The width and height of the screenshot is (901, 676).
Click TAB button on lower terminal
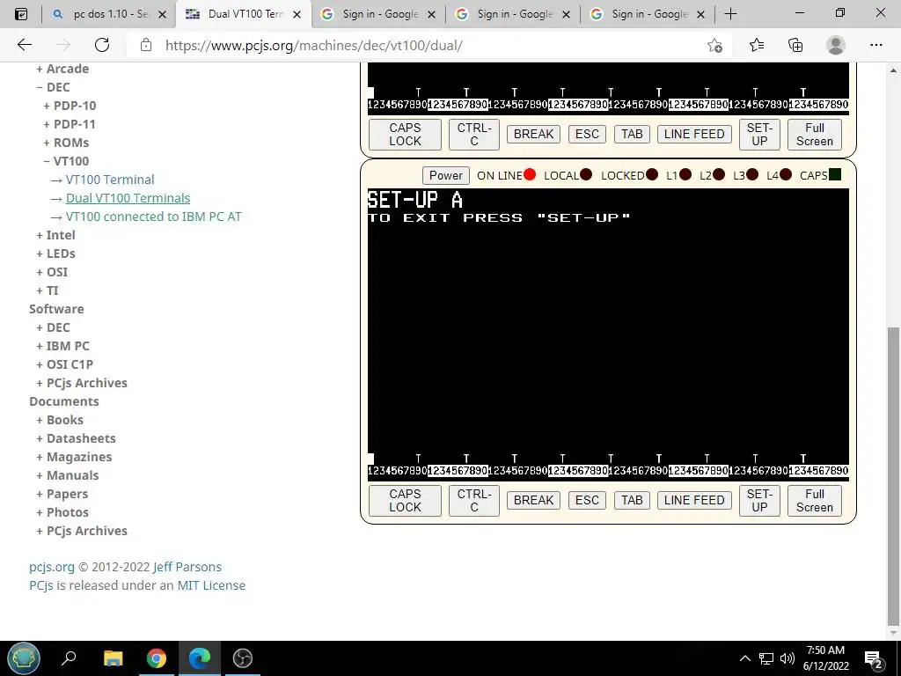click(632, 501)
